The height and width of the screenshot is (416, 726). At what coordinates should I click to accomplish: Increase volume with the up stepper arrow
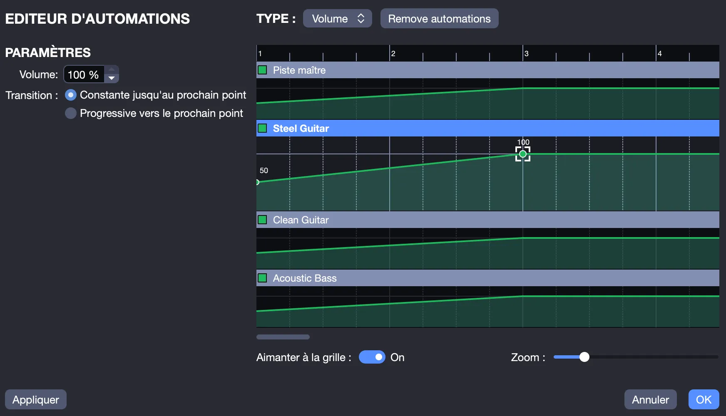[x=112, y=69]
